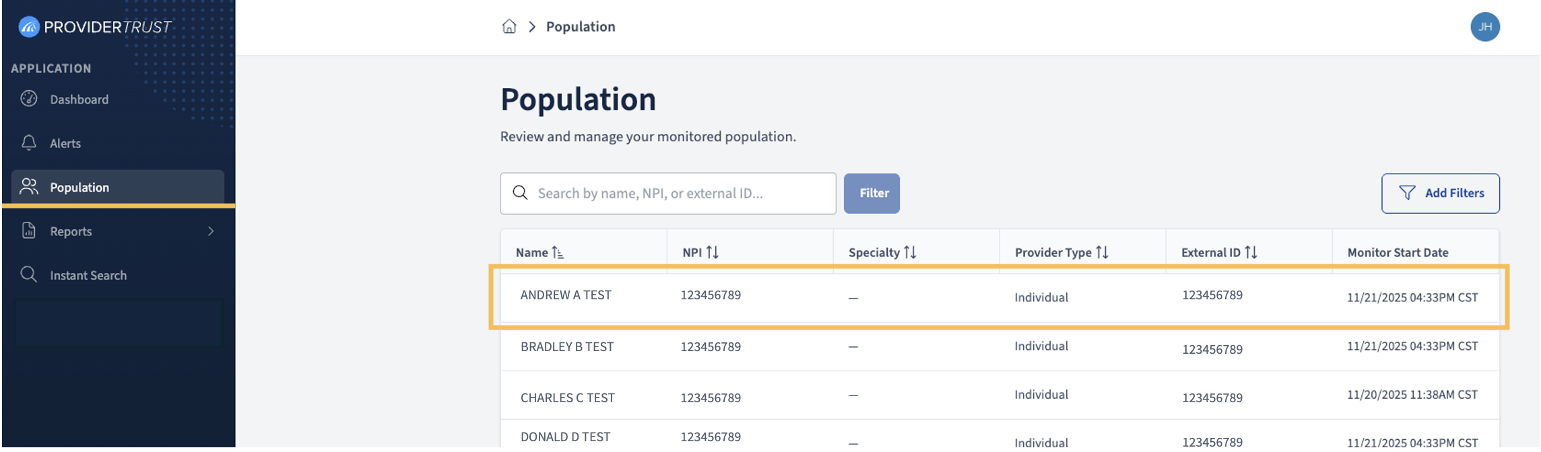Click Individual type in ANDREW row

click(x=1041, y=297)
